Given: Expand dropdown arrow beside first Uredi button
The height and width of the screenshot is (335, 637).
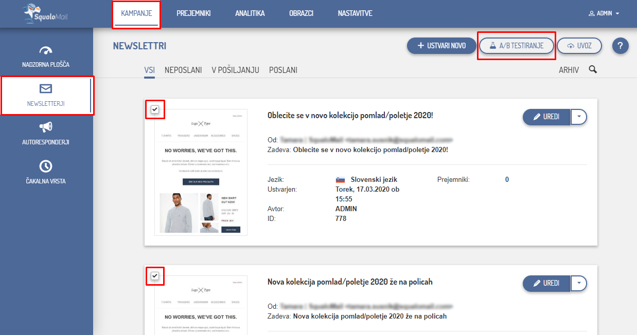Looking at the screenshot, I should click(579, 117).
